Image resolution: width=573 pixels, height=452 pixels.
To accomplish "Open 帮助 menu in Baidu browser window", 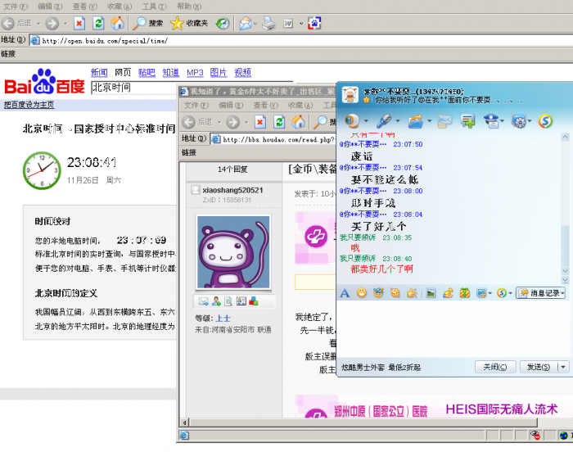I will coord(189,7).
